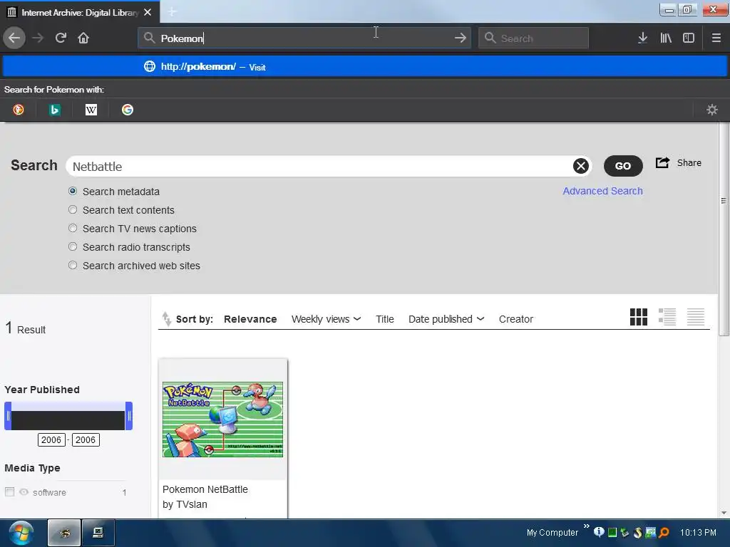Search Pokemon with Bing

click(54, 110)
